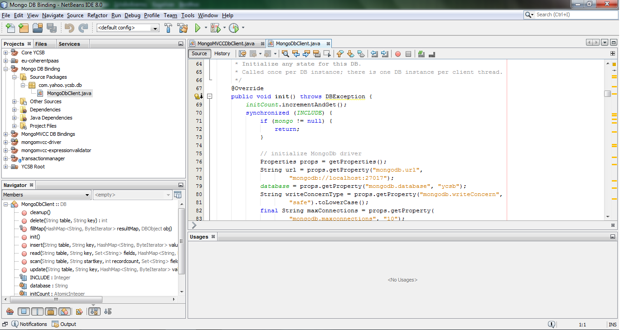This screenshot has width=620, height=330.
Task: Shift line right in editor toolbar
Action: pos(385,54)
